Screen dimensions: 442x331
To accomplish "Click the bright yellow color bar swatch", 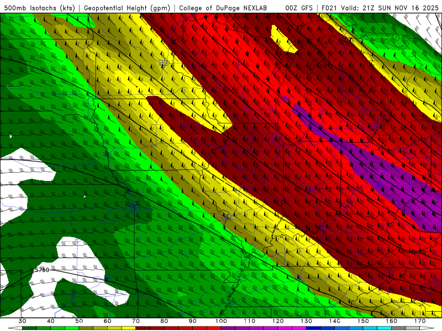I will tap(129, 328).
